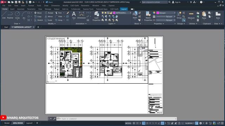Activate the Scale command

(x=49, y=20)
